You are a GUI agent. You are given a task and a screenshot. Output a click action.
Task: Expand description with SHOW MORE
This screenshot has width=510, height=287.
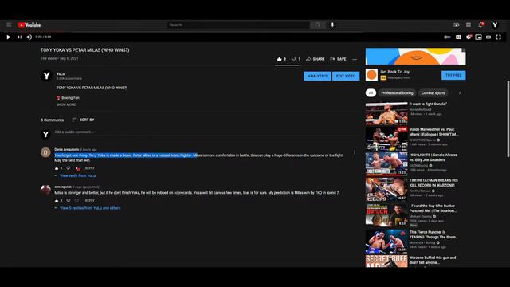(x=66, y=104)
